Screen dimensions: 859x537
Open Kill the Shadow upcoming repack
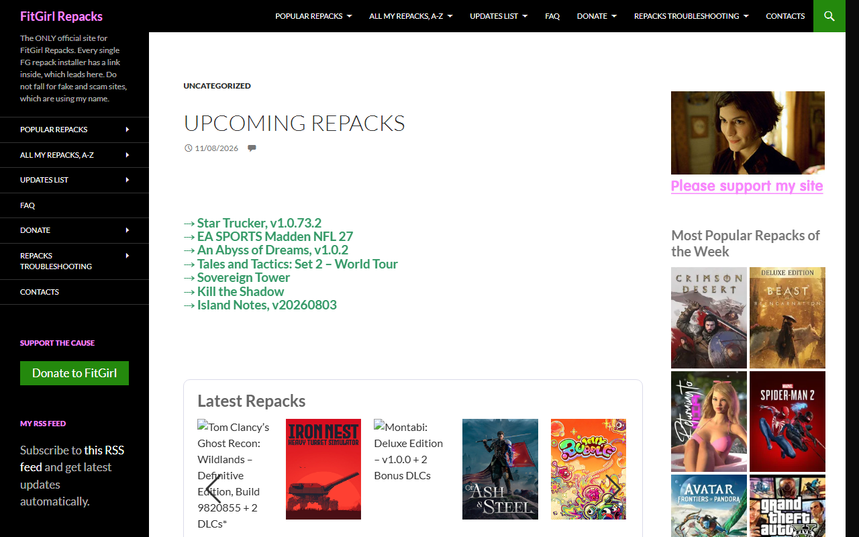point(241,291)
